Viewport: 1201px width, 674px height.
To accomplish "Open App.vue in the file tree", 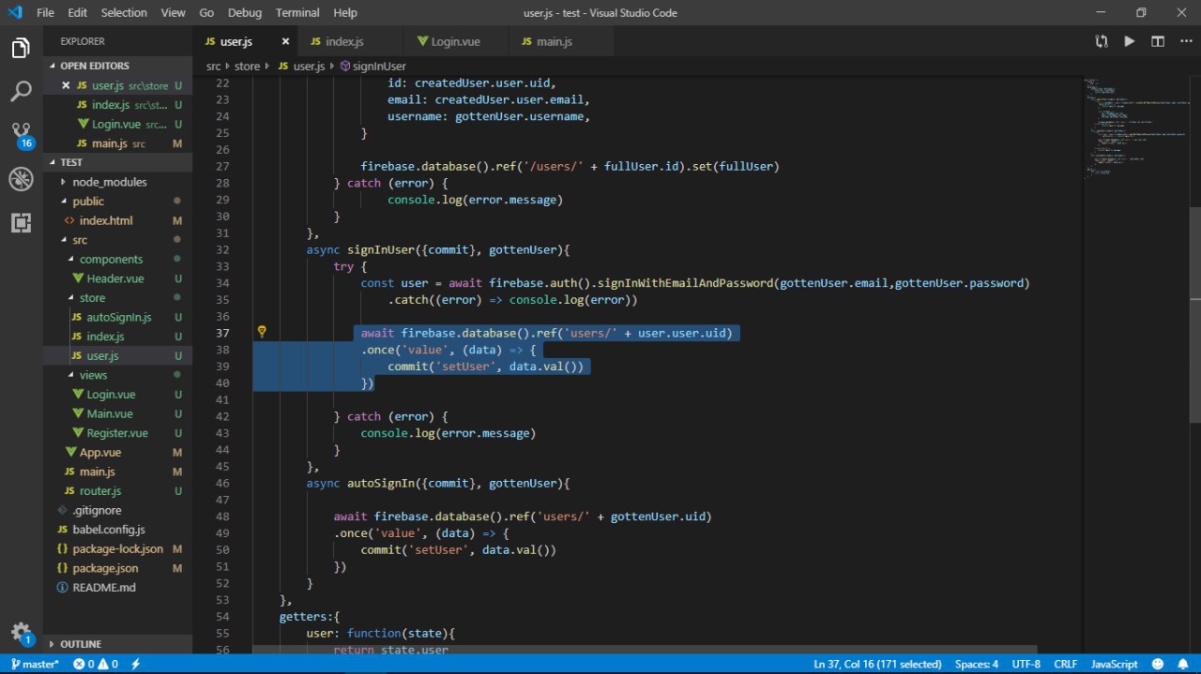I will [100, 452].
